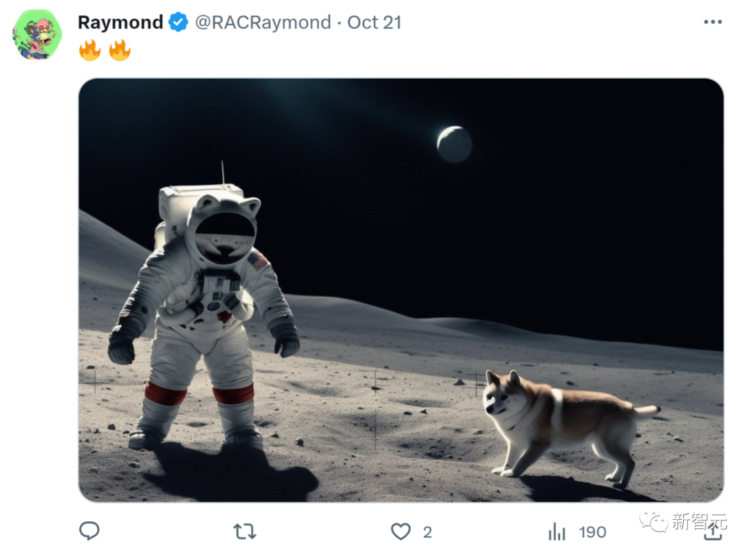Viewport: 752px width, 554px height.
Task: Open view analytics bar chart icon
Action: 556,532
